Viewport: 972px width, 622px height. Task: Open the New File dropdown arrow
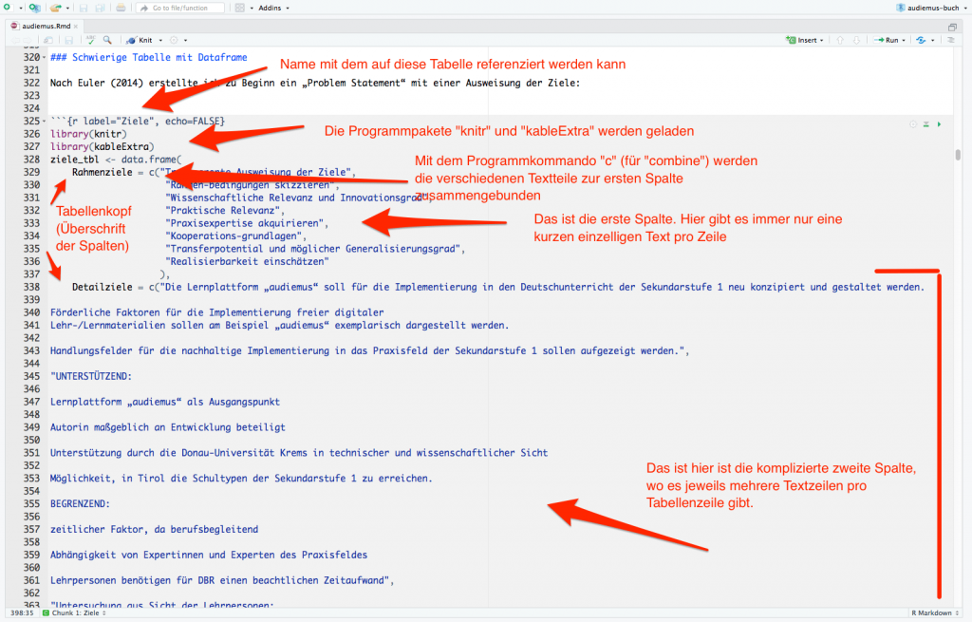21,8
